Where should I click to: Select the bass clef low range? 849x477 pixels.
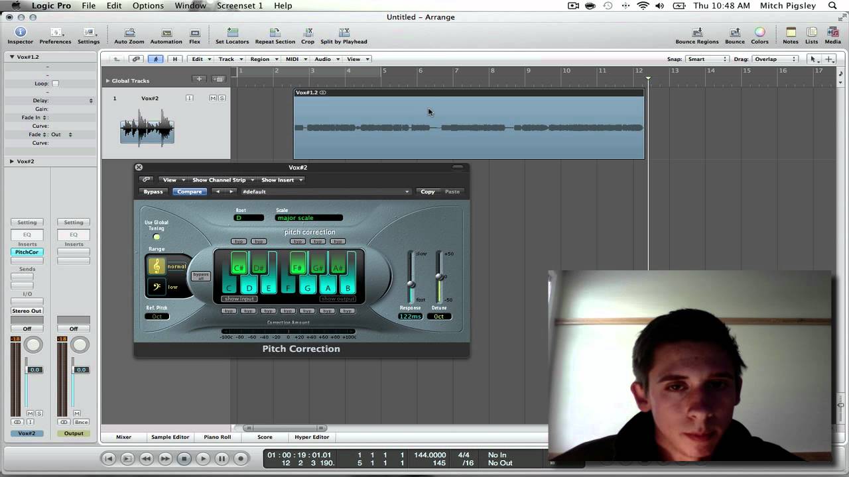(x=157, y=287)
